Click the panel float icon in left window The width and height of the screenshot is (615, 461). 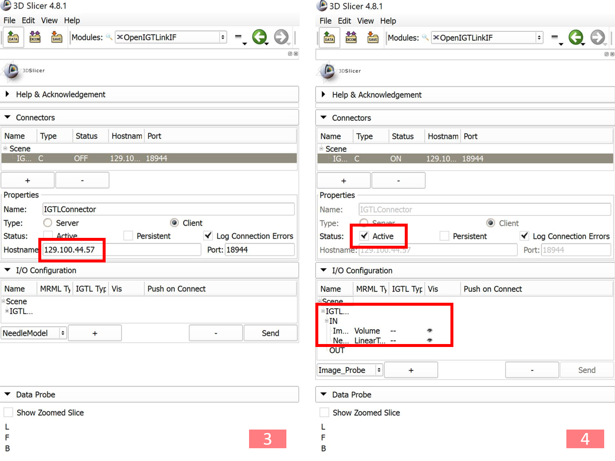tap(290, 53)
